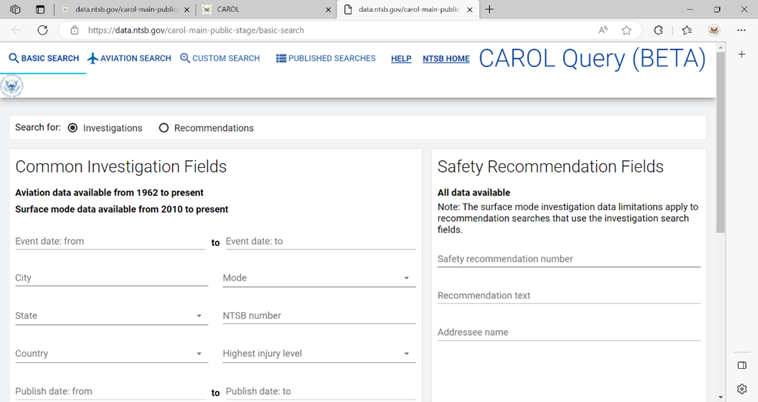Screen dimensions: 758x402
Task: Open a new browser tab
Action: 489,9
